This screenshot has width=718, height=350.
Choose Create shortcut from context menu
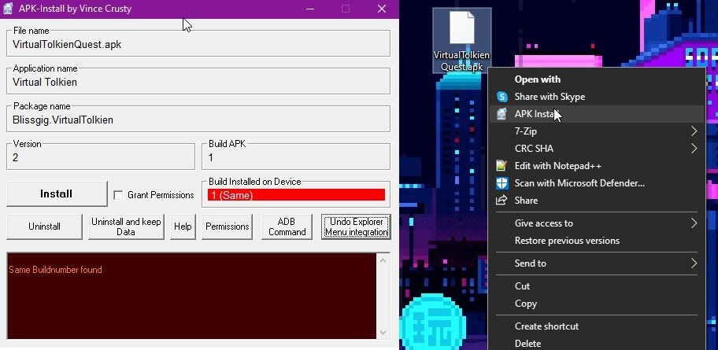pos(546,326)
